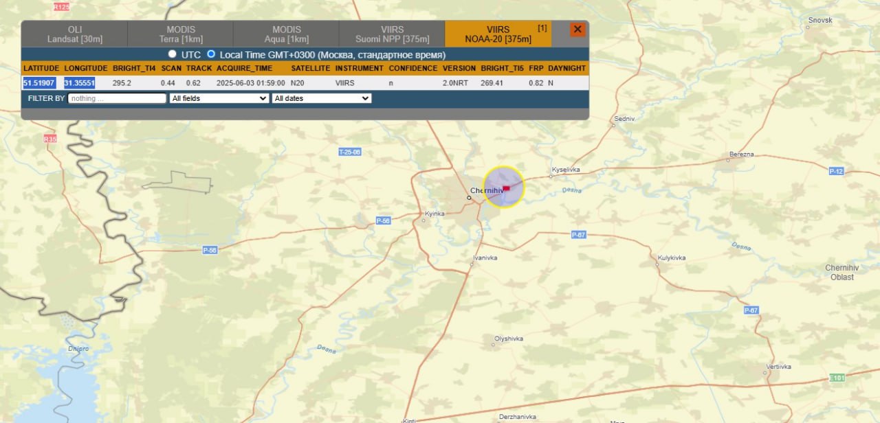The width and height of the screenshot is (880, 423).
Task: Close the fire data popup panel
Action: (x=577, y=30)
